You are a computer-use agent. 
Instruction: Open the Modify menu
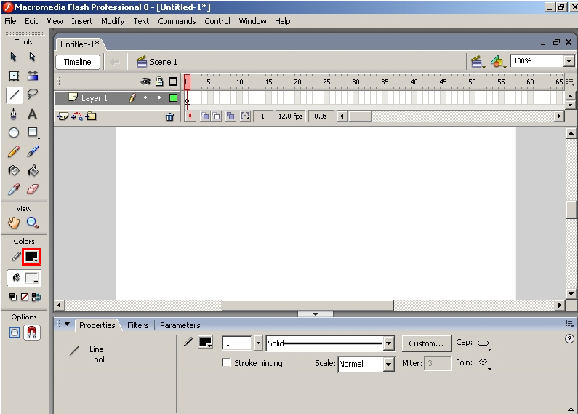coord(113,21)
